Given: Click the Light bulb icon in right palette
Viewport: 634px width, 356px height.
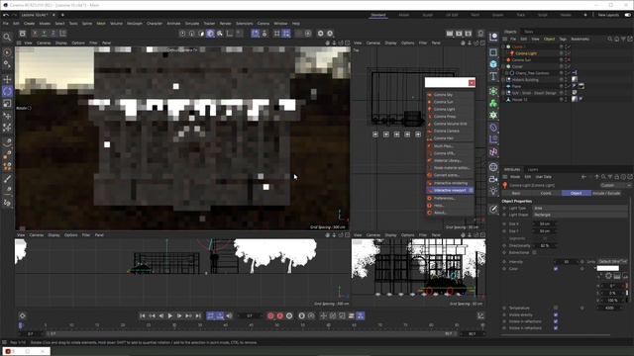Looking at the screenshot, I should pyautogui.click(x=493, y=191).
